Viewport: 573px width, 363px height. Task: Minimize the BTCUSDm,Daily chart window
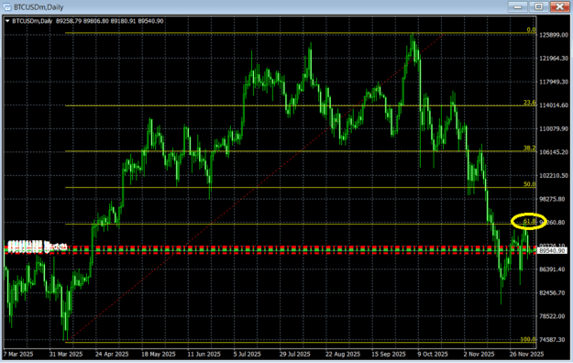tap(517, 6)
